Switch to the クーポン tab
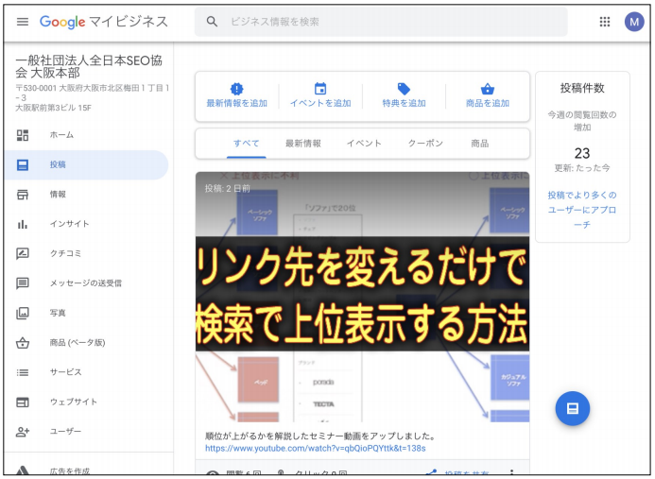 coord(425,144)
